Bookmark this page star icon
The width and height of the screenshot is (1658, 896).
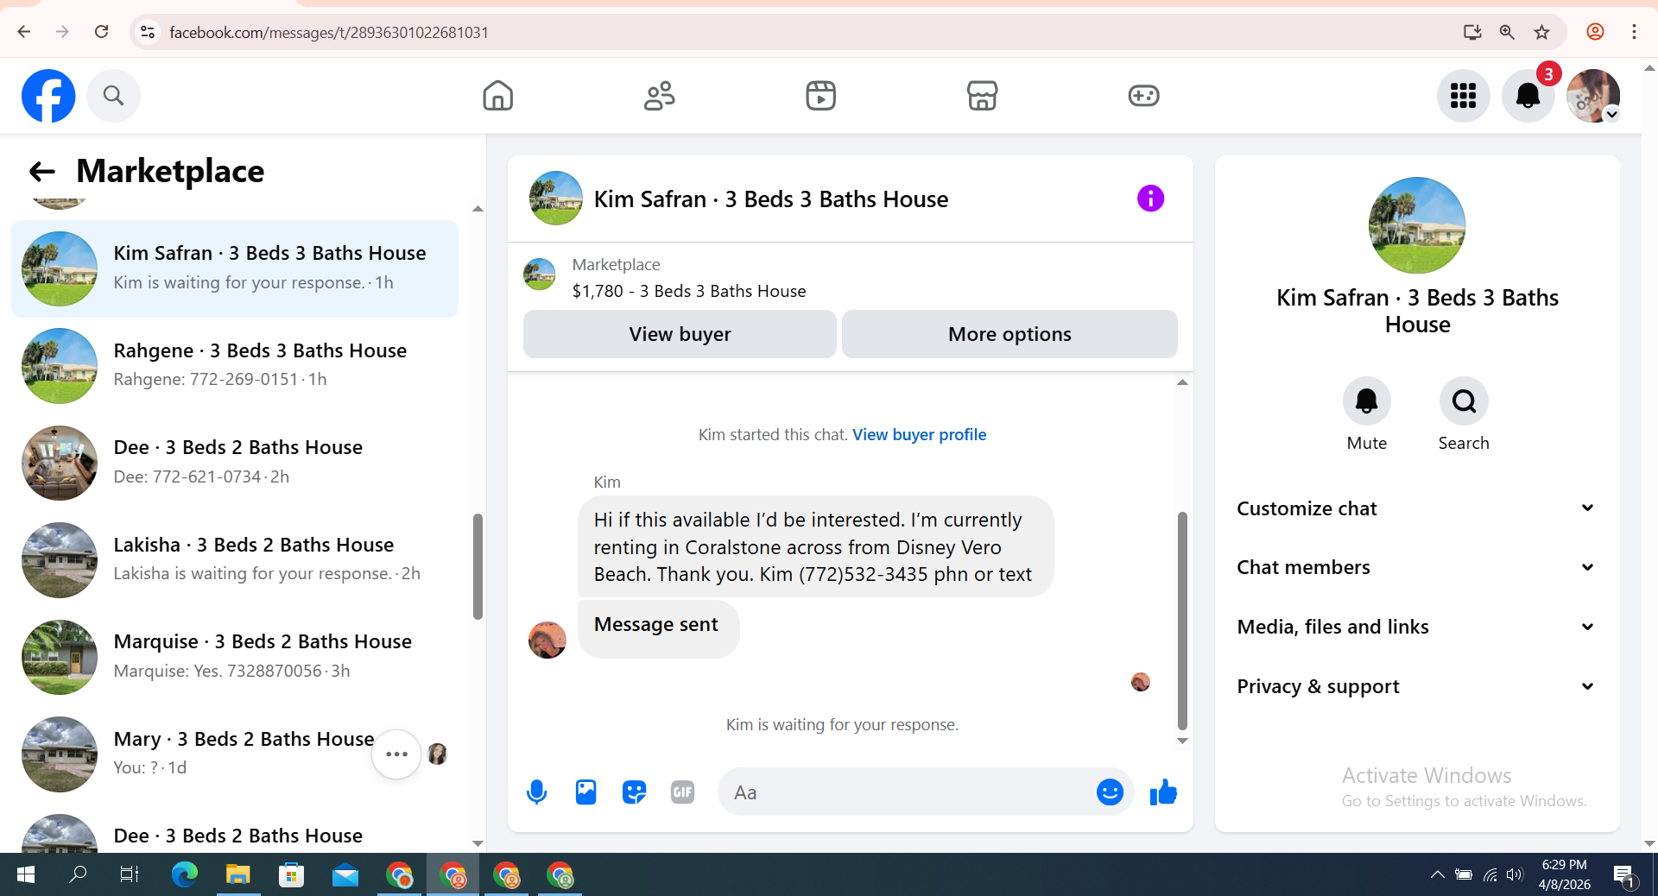1541,32
